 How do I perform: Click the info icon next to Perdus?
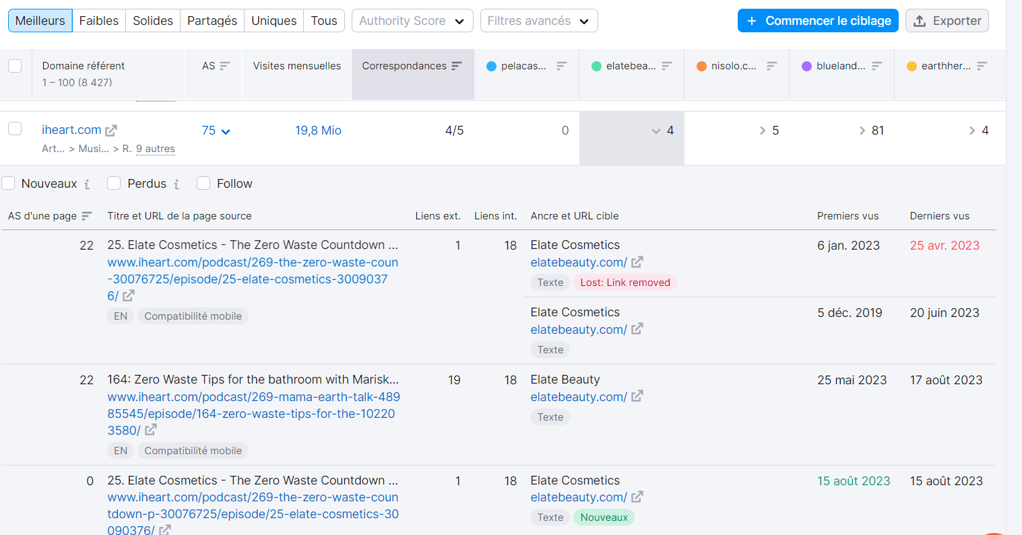(x=177, y=184)
